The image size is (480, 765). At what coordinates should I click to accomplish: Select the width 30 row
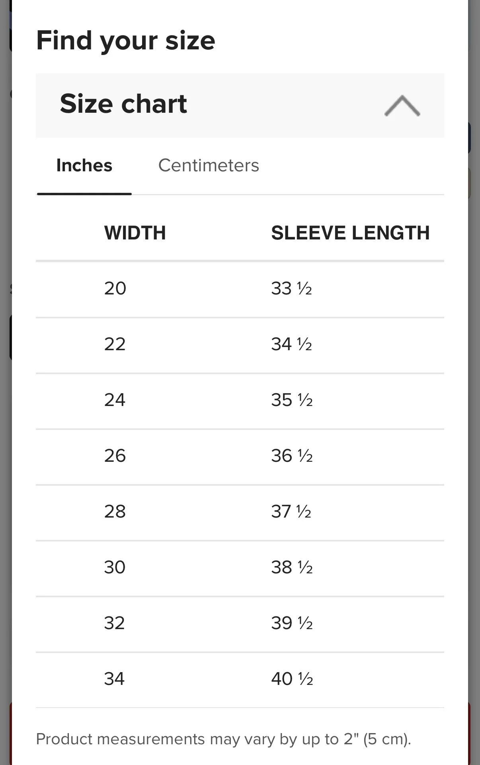(115, 567)
